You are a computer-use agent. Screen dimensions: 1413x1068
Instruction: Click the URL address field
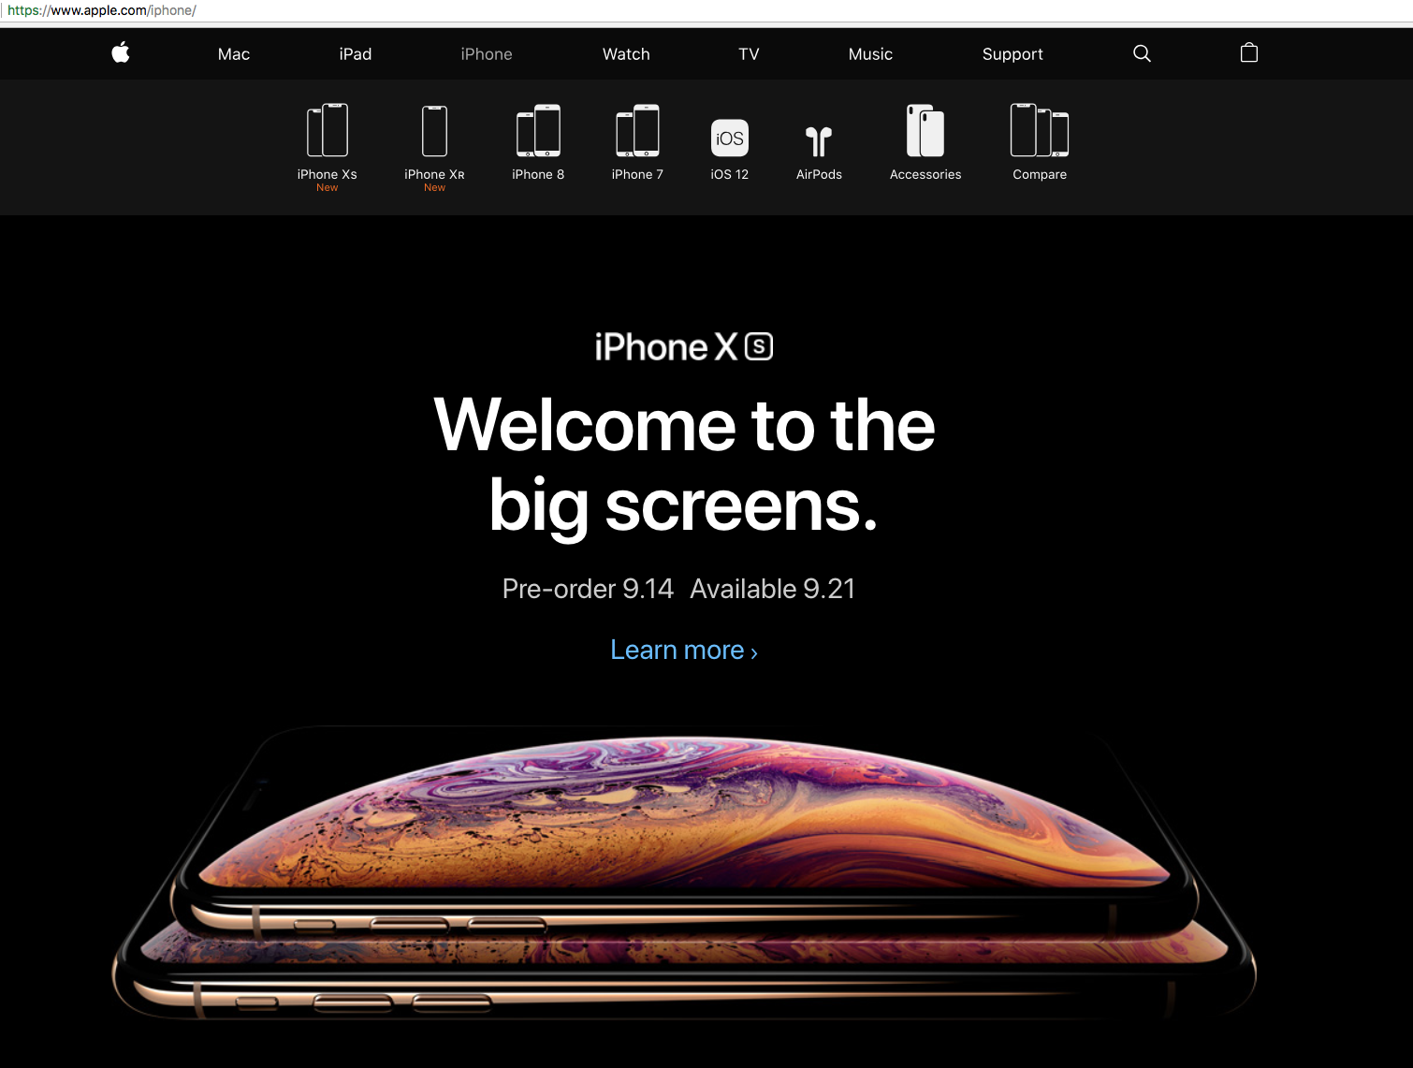[x=706, y=10]
